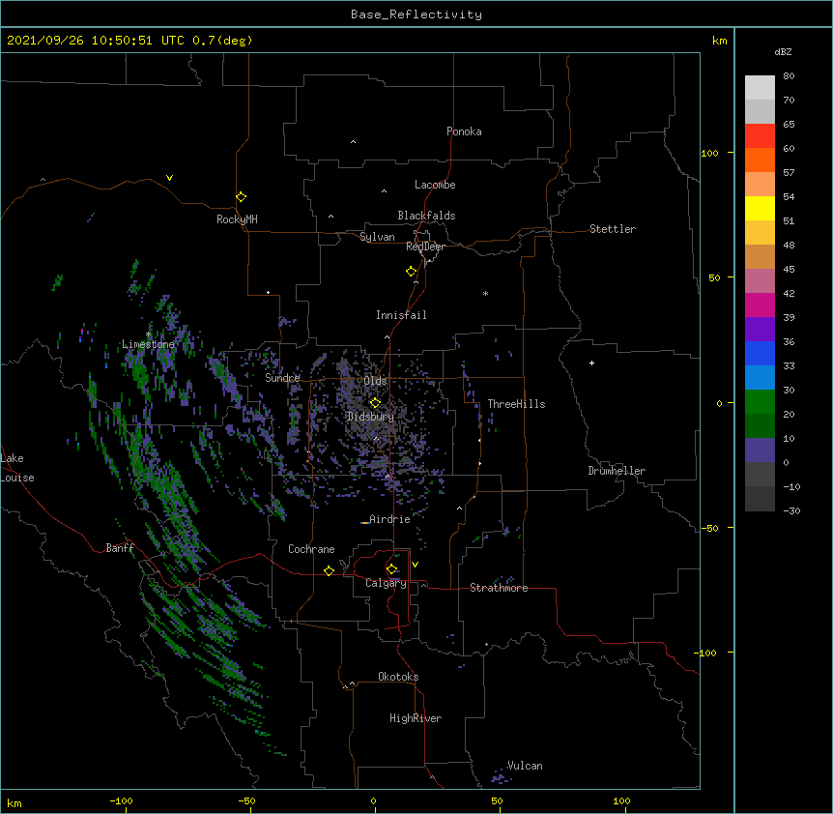Click the 65 value in the dBZ legend
The image size is (833, 814).
(789, 125)
